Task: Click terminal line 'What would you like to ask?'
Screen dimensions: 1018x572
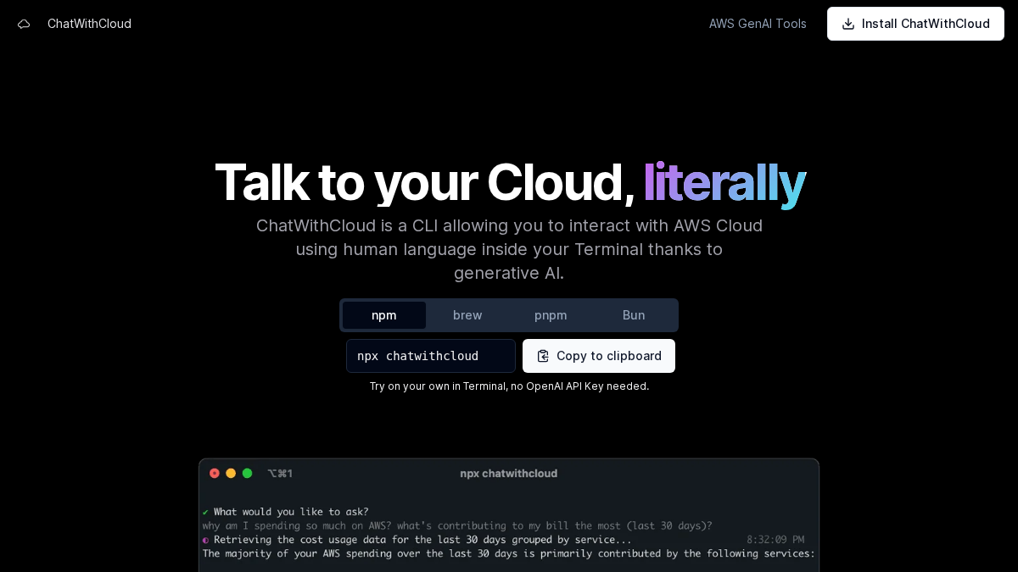Action: tap(291, 512)
